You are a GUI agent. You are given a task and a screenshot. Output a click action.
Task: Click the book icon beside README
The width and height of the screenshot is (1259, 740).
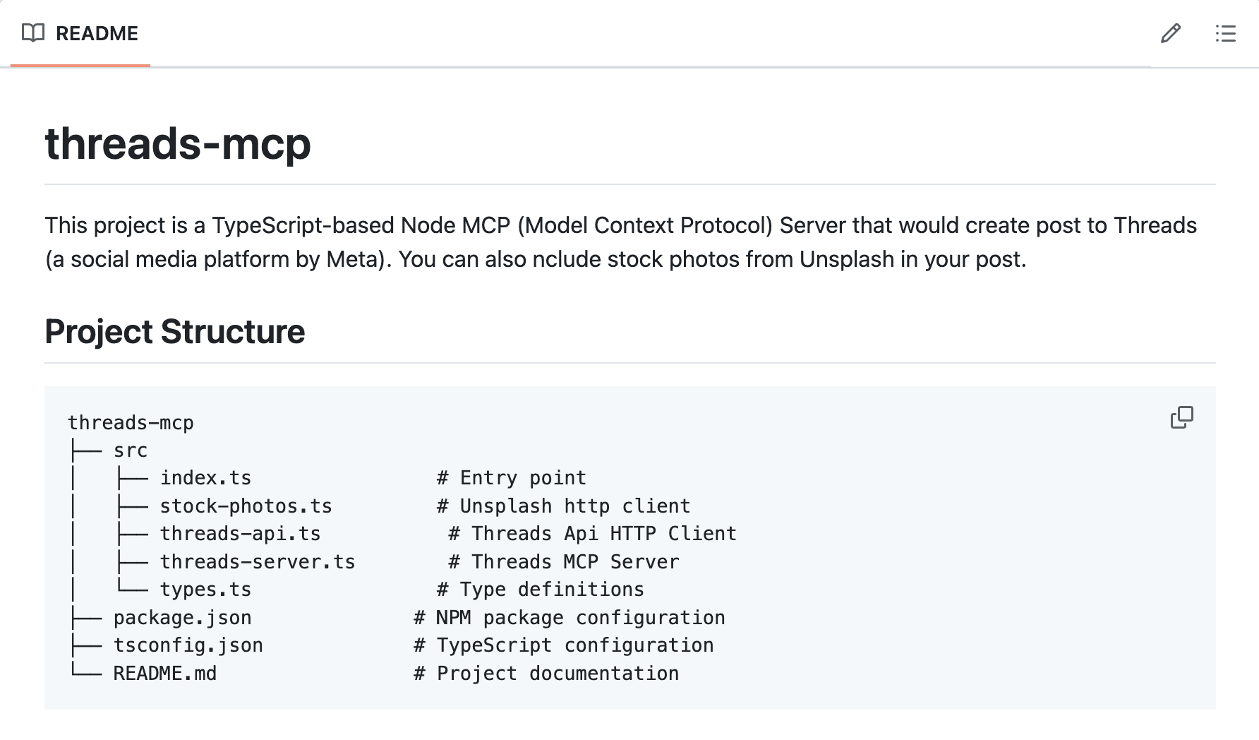tap(33, 33)
